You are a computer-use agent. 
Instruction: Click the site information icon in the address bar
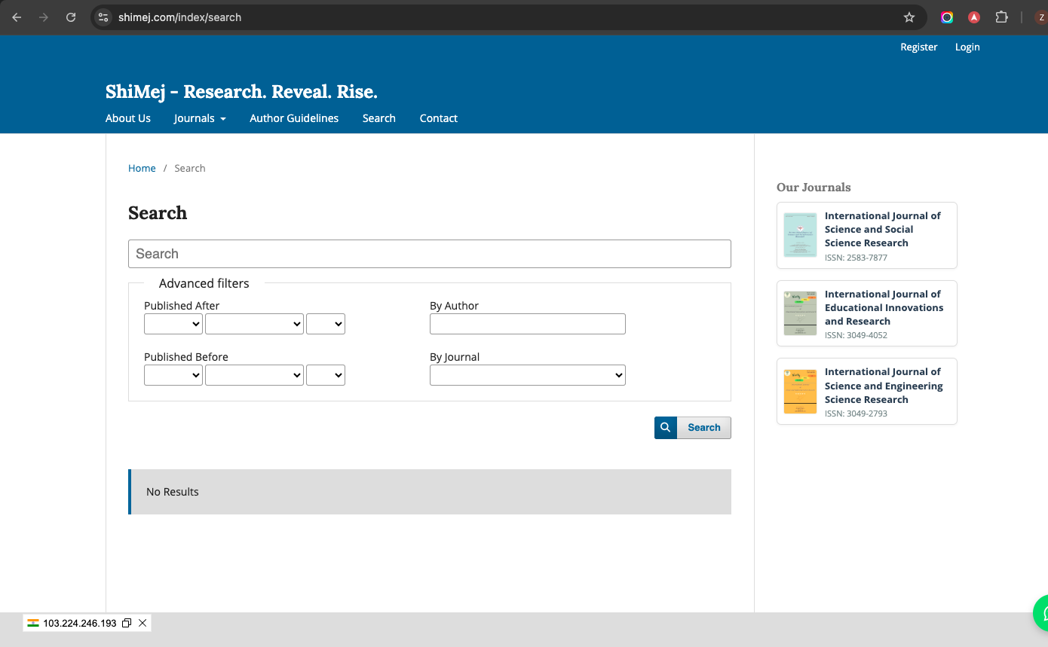pyautogui.click(x=104, y=17)
